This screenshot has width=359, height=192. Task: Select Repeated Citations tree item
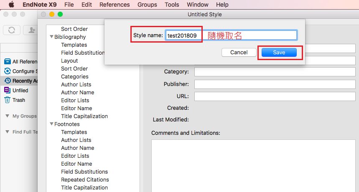(85, 179)
